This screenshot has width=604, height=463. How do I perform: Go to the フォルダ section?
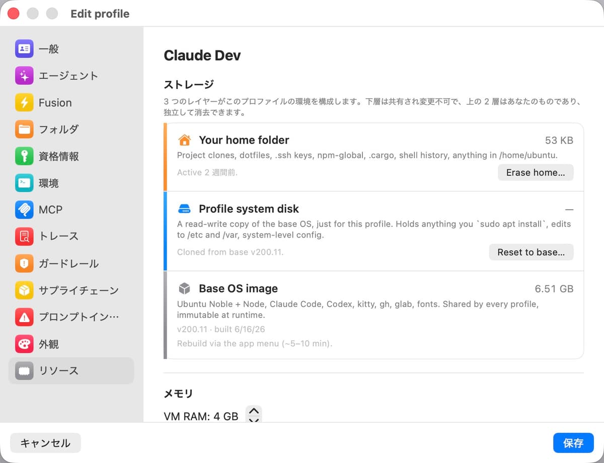pos(71,129)
